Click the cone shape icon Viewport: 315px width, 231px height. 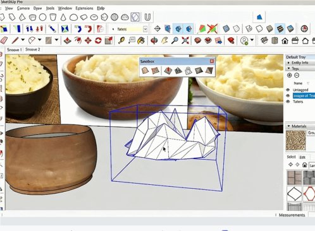[x=63, y=17]
